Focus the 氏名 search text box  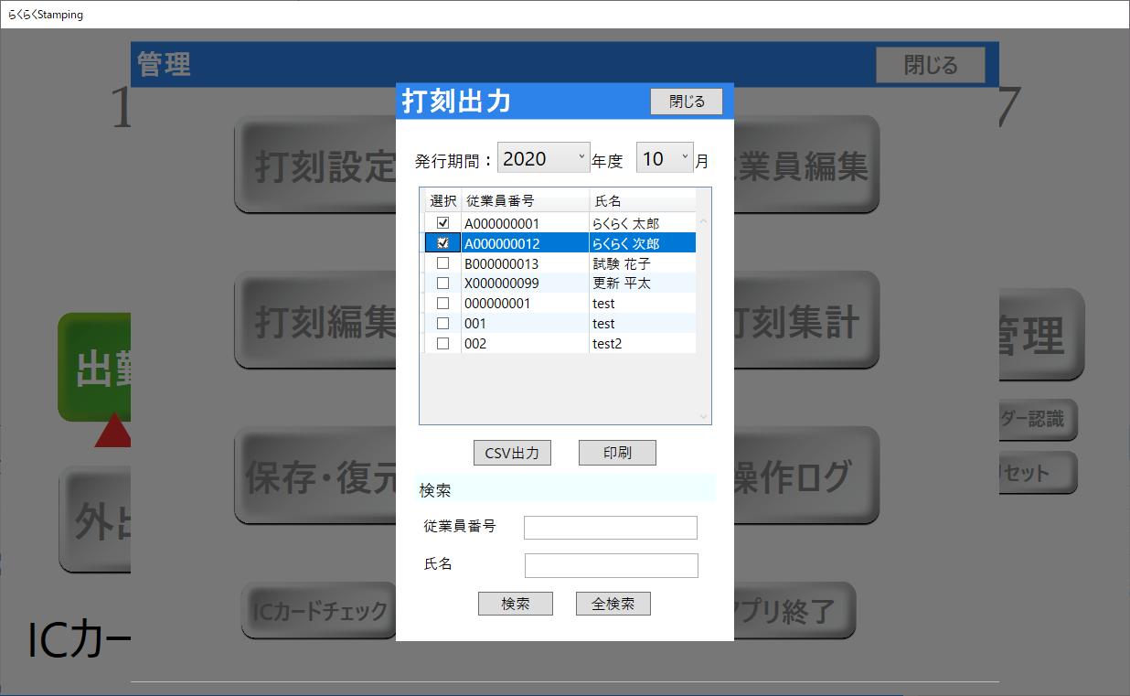611,565
